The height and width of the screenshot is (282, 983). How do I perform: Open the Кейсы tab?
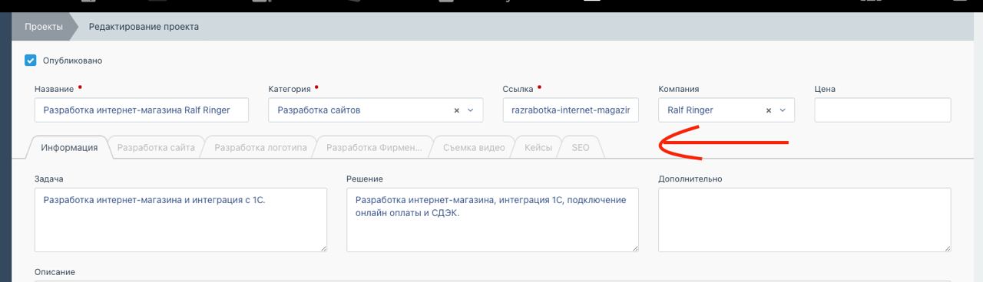click(538, 147)
